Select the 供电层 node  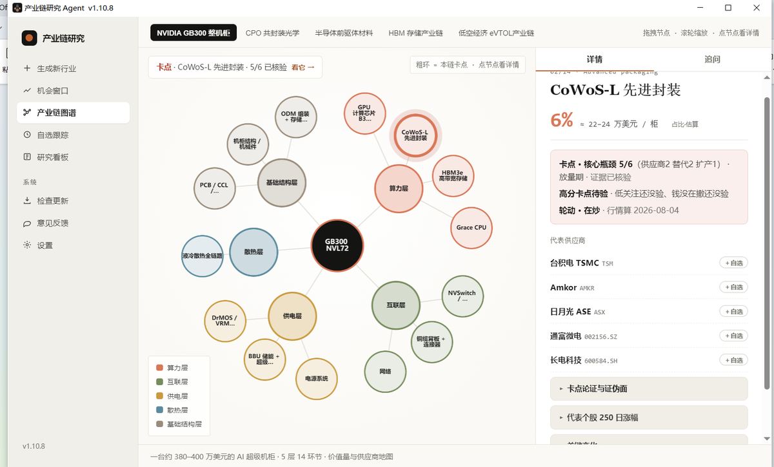(292, 316)
